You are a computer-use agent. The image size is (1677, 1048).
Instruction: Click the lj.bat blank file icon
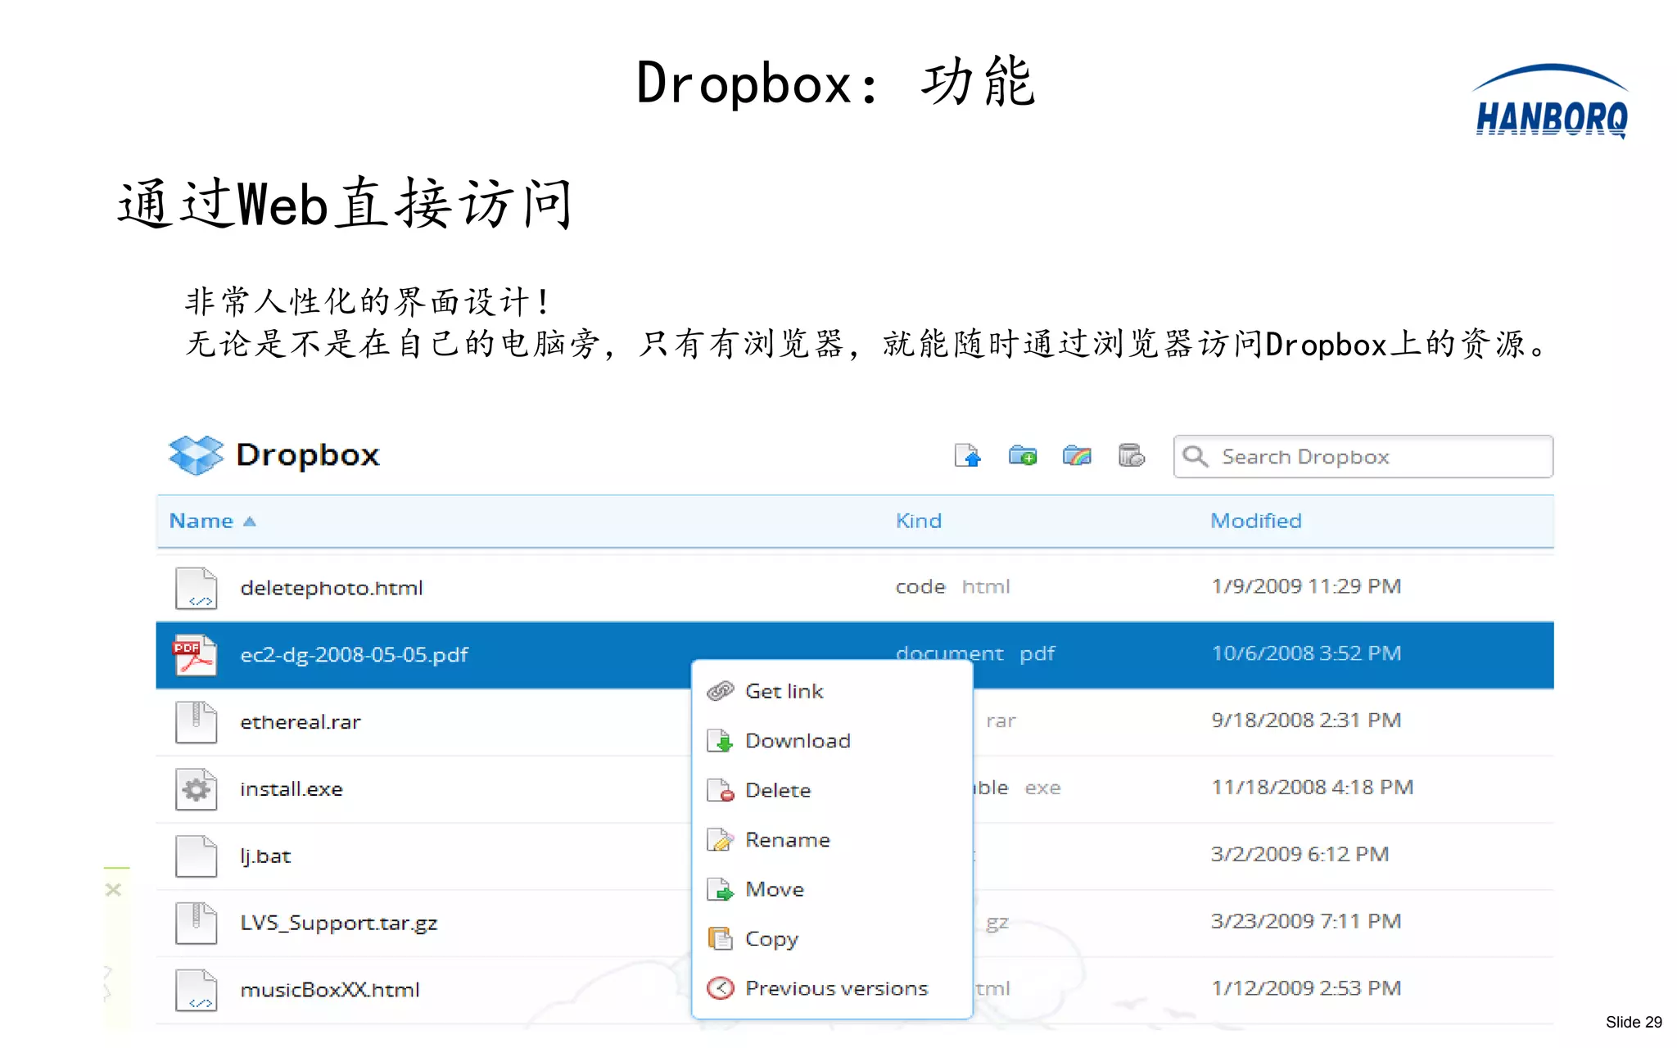click(x=197, y=856)
